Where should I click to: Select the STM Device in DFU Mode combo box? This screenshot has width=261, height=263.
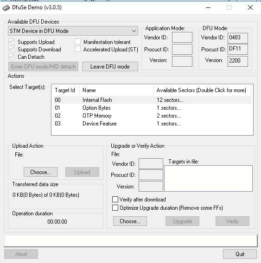(x=73, y=31)
